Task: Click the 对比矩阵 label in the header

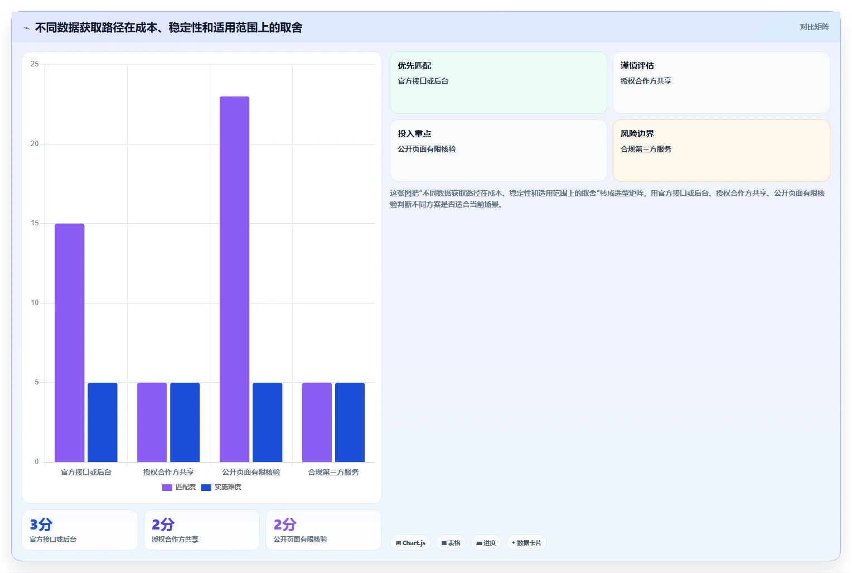Action: (x=814, y=27)
